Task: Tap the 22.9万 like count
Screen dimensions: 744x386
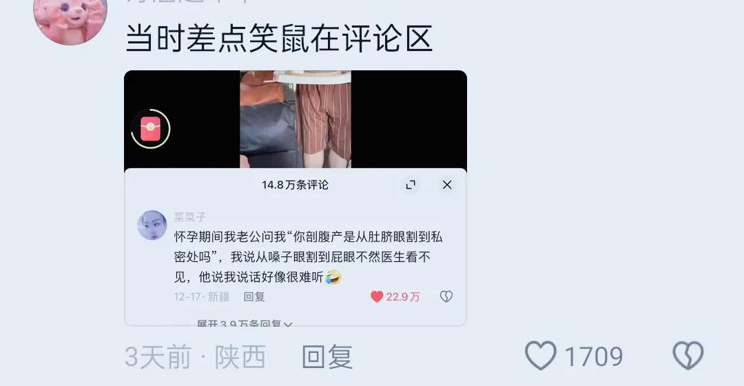Action: click(403, 297)
